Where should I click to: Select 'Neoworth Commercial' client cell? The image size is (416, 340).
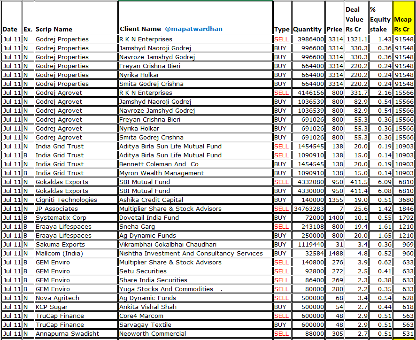(x=195, y=333)
